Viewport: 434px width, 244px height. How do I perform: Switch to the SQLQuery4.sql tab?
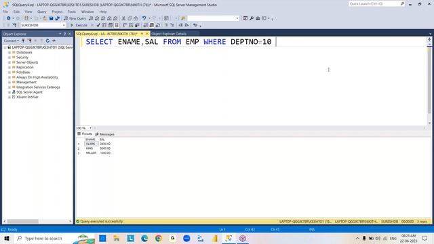click(x=106, y=34)
